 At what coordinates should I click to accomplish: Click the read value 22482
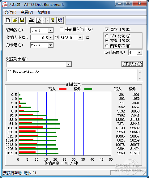[135, 128]
